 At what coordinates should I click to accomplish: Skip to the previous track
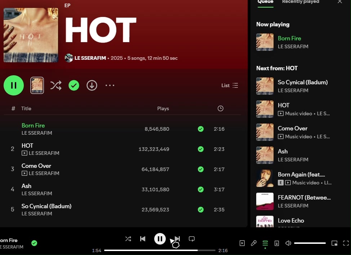143,239
